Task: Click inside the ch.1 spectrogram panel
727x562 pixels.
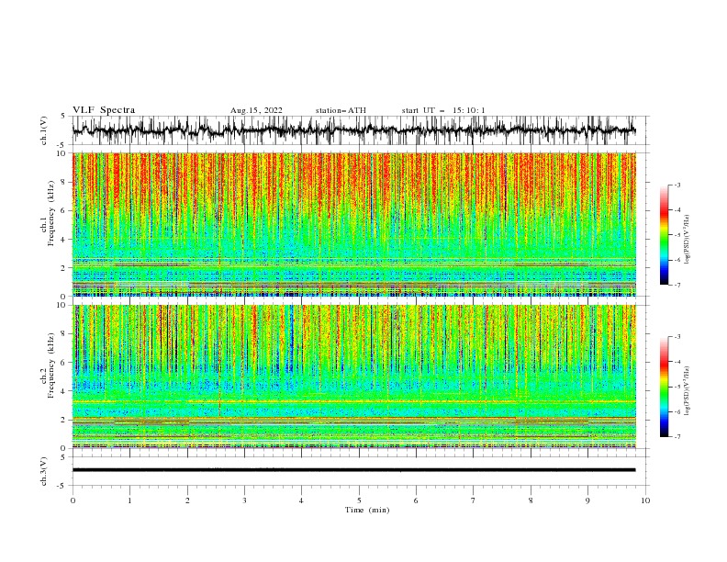Action: tap(353, 224)
